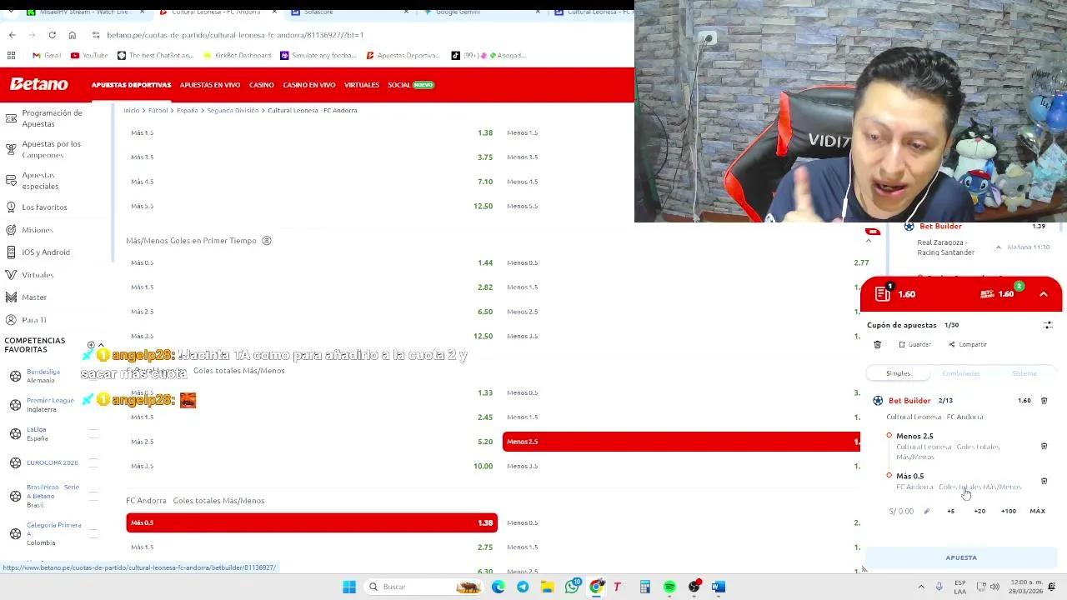
Task: Open Apuestas en Vivo section
Action: (210, 85)
